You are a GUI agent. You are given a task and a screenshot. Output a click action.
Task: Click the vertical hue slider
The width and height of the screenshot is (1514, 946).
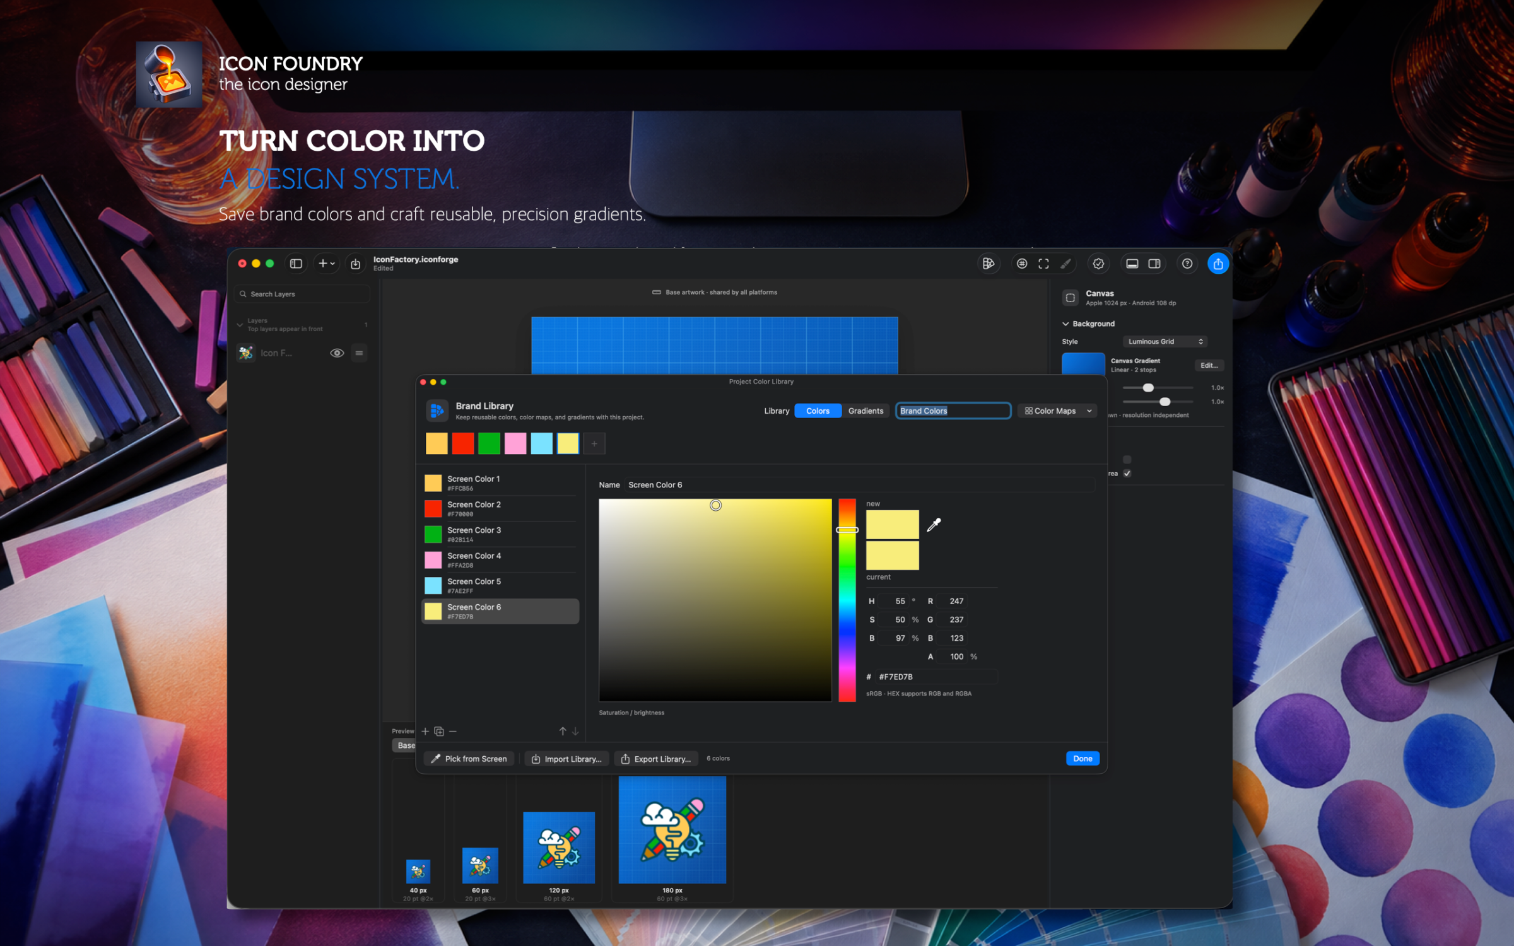[847, 600]
